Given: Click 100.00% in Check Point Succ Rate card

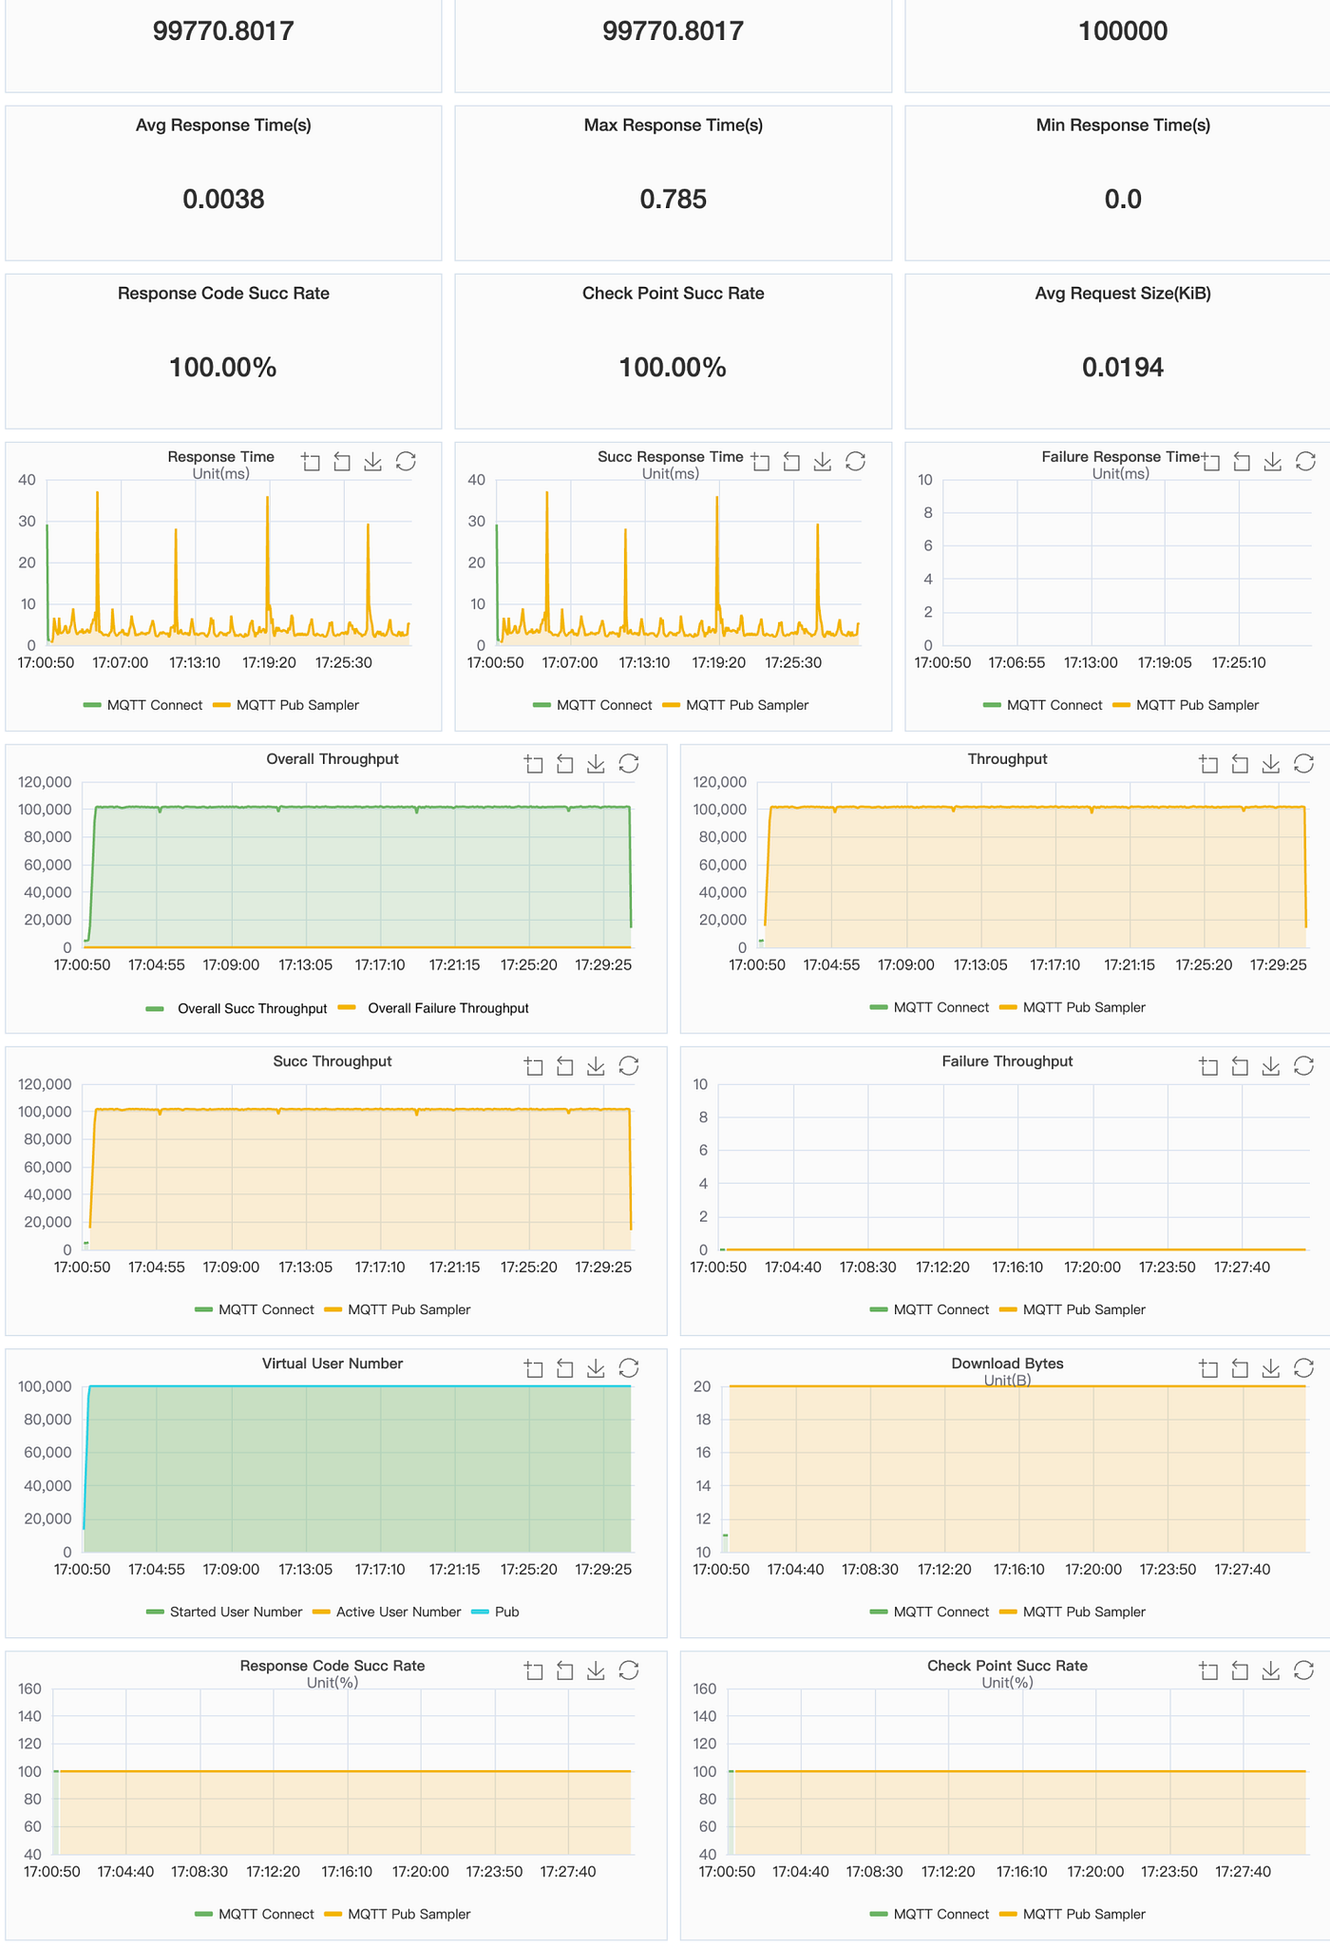Looking at the screenshot, I should click(x=674, y=368).
